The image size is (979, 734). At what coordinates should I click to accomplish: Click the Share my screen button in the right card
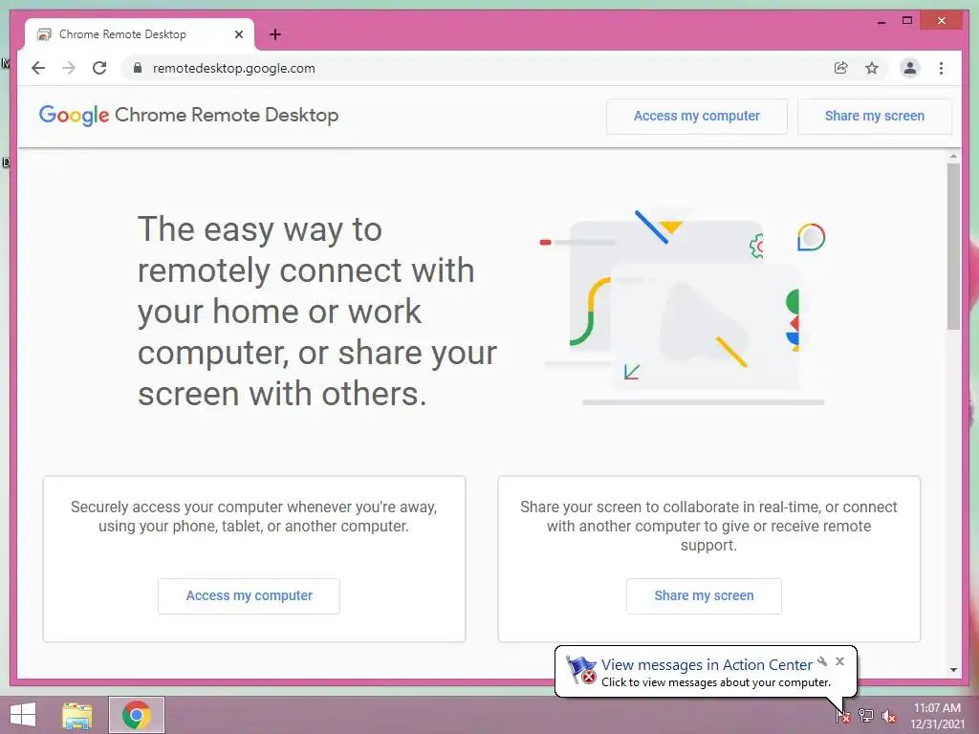704,596
